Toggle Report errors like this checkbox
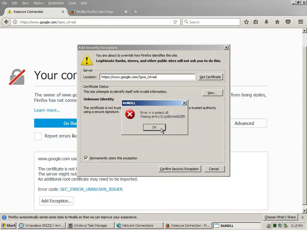Image resolution: width=307 pixels, height=230 pixels. [38, 136]
